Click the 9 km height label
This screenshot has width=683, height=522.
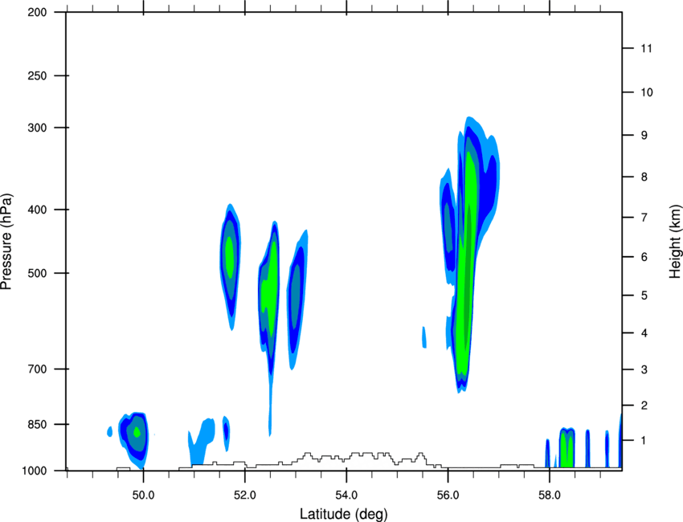tap(644, 136)
